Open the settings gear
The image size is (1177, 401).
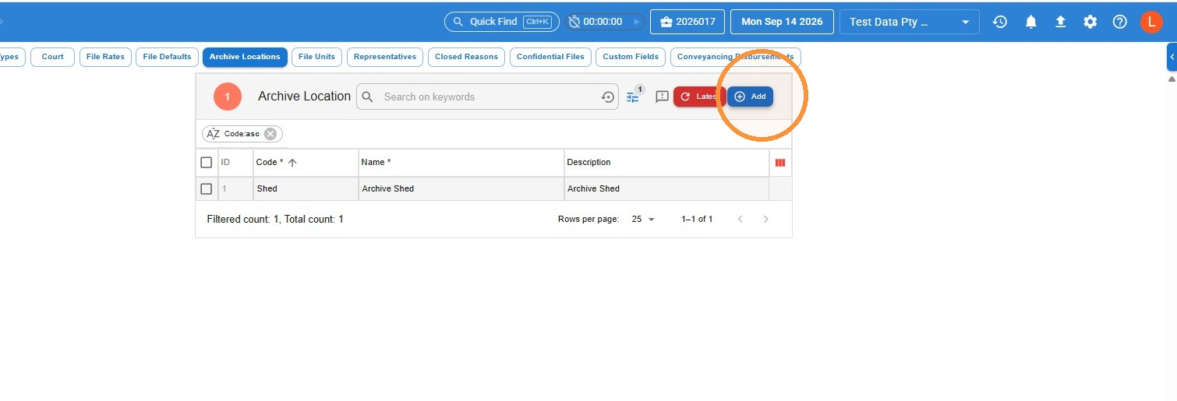pos(1090,22)
